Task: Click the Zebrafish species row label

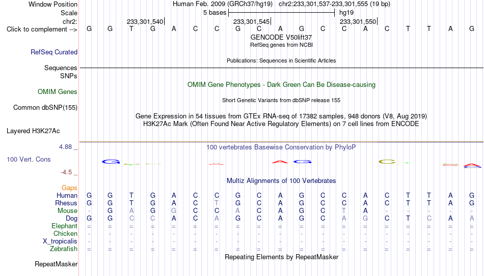Action: [x=64, y=249]
